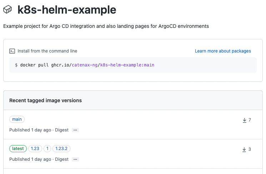Click the Argo CD description text

pyautogui.click(x=106, y=26)
